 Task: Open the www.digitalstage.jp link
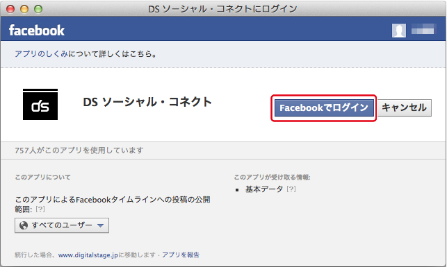pyautogui.click(x=88, y=255)
